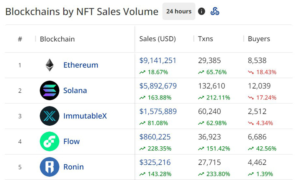Click Ethereum sales value $9,141,251

158,60
